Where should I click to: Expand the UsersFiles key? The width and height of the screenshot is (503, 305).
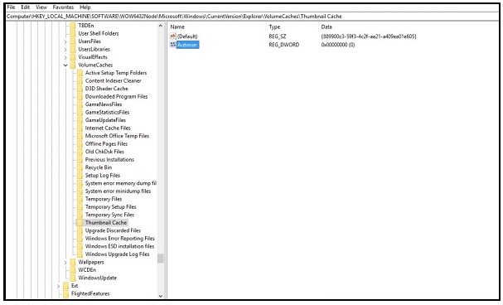pyautogui.click(x=65, y=41)
